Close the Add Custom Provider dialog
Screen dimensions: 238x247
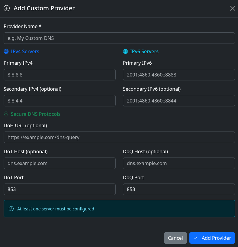[232, 8]
